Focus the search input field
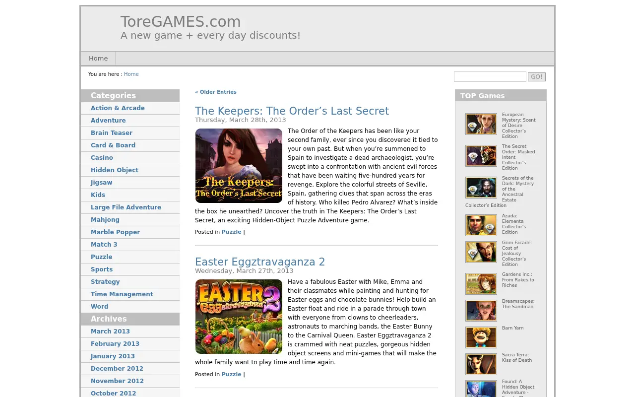The width and height of the screenshot is (635, 397). [x=490, y=76]
